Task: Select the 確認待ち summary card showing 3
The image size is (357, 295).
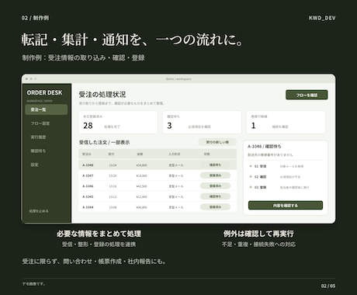Action: pos(202,123)
